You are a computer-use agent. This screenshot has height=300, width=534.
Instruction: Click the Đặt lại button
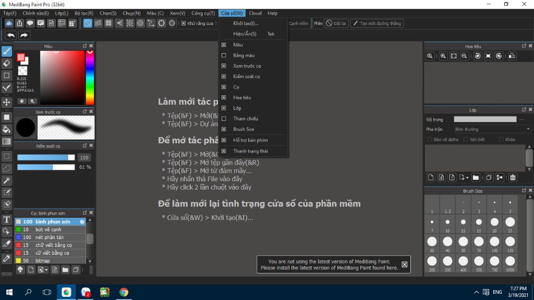click(336, 23)
